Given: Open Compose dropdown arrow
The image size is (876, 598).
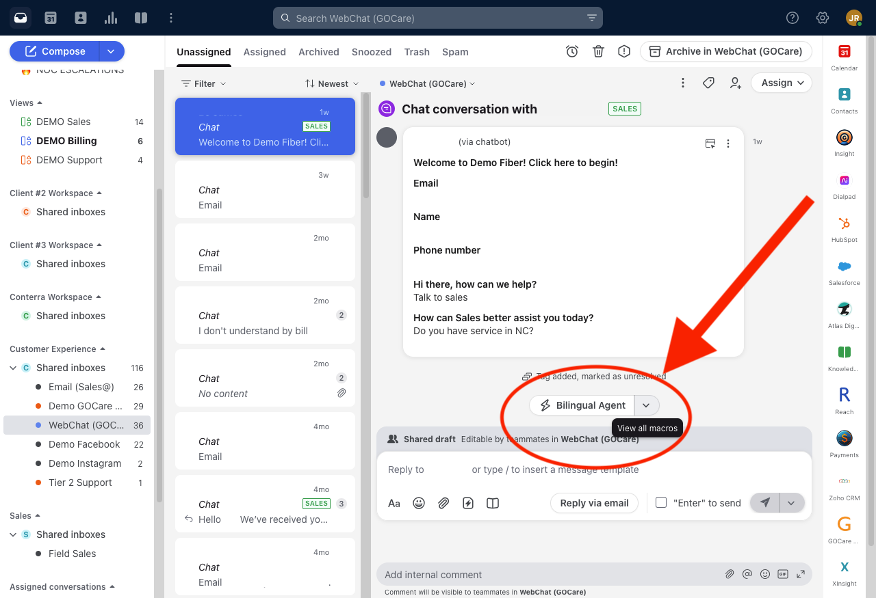Looking at the screenshot, I should click(112, 51).
